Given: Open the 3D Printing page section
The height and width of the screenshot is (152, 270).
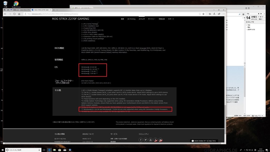Looking at the screenshot, I should coord(131,19).
